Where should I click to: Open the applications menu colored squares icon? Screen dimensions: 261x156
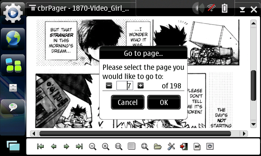[x=13, y=65]
